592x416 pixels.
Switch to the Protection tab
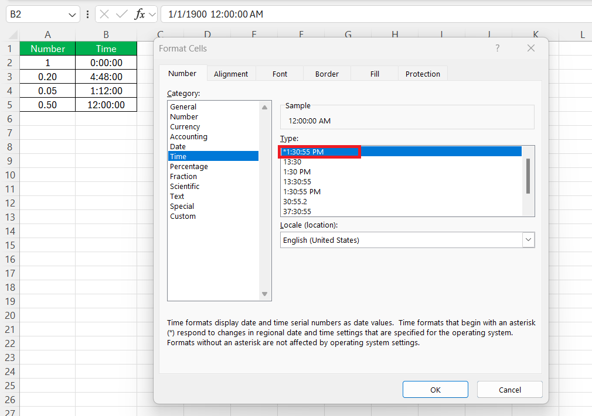pyautogui.click(x=423, y=74)
